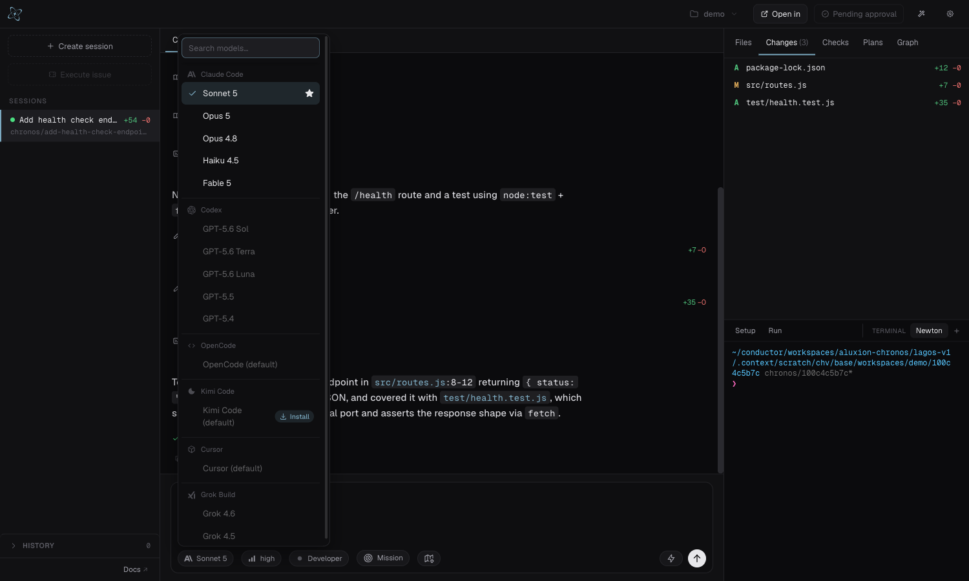The image size is (969, 581).
Task: Open the Setup tab
Action: [x=745, y=331]
